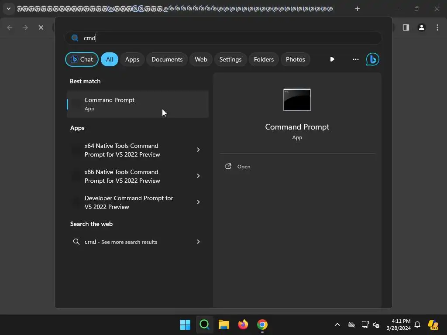This screenshot has height=335, width=447.
Task: Show hidden system tray icons
Action: (337, 325)
